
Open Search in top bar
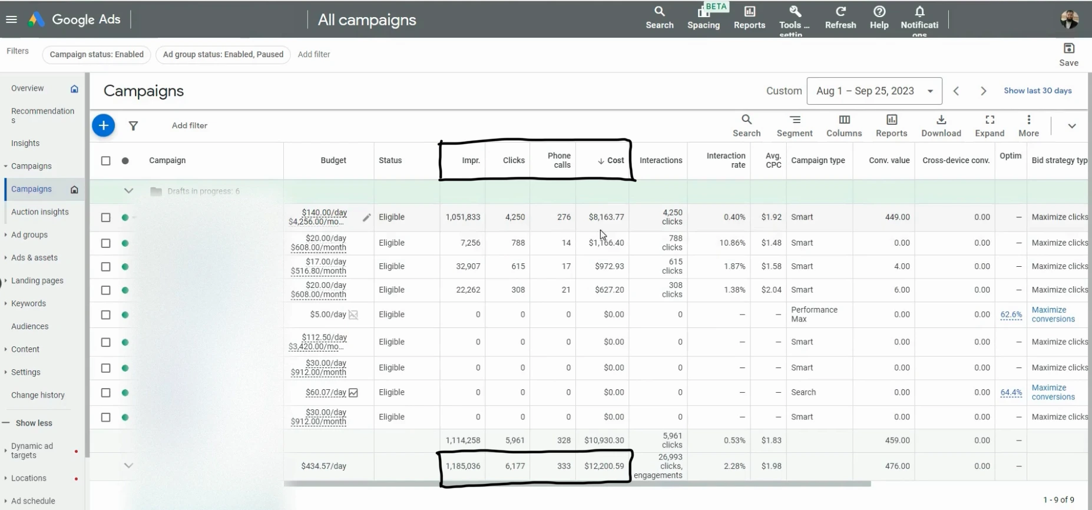659,18
